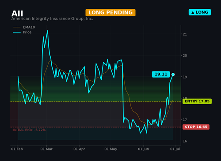Click the 01 Jul axis date
Viewport: 221px width, 161px height.
(x=175, y=149)
